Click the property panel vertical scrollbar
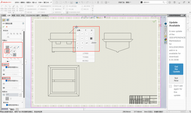191x113 pixels. (24, 64)
